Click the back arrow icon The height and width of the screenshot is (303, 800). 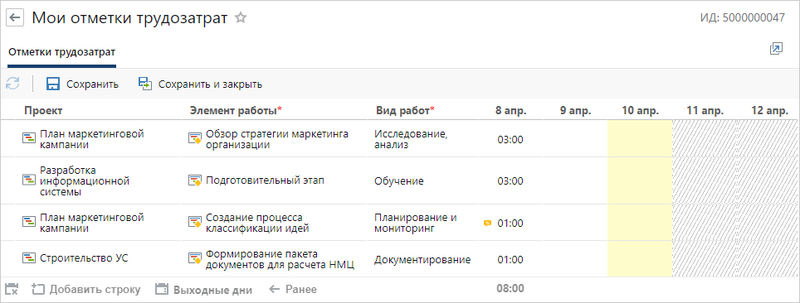pos(15,18)
